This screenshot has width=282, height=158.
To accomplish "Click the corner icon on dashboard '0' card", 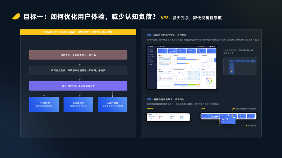I will point(166,50).
